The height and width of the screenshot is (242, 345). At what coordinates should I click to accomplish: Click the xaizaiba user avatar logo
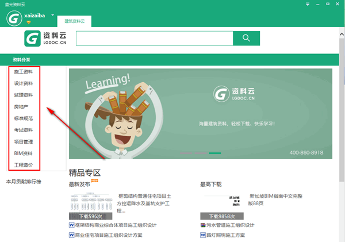click(14, 18)
